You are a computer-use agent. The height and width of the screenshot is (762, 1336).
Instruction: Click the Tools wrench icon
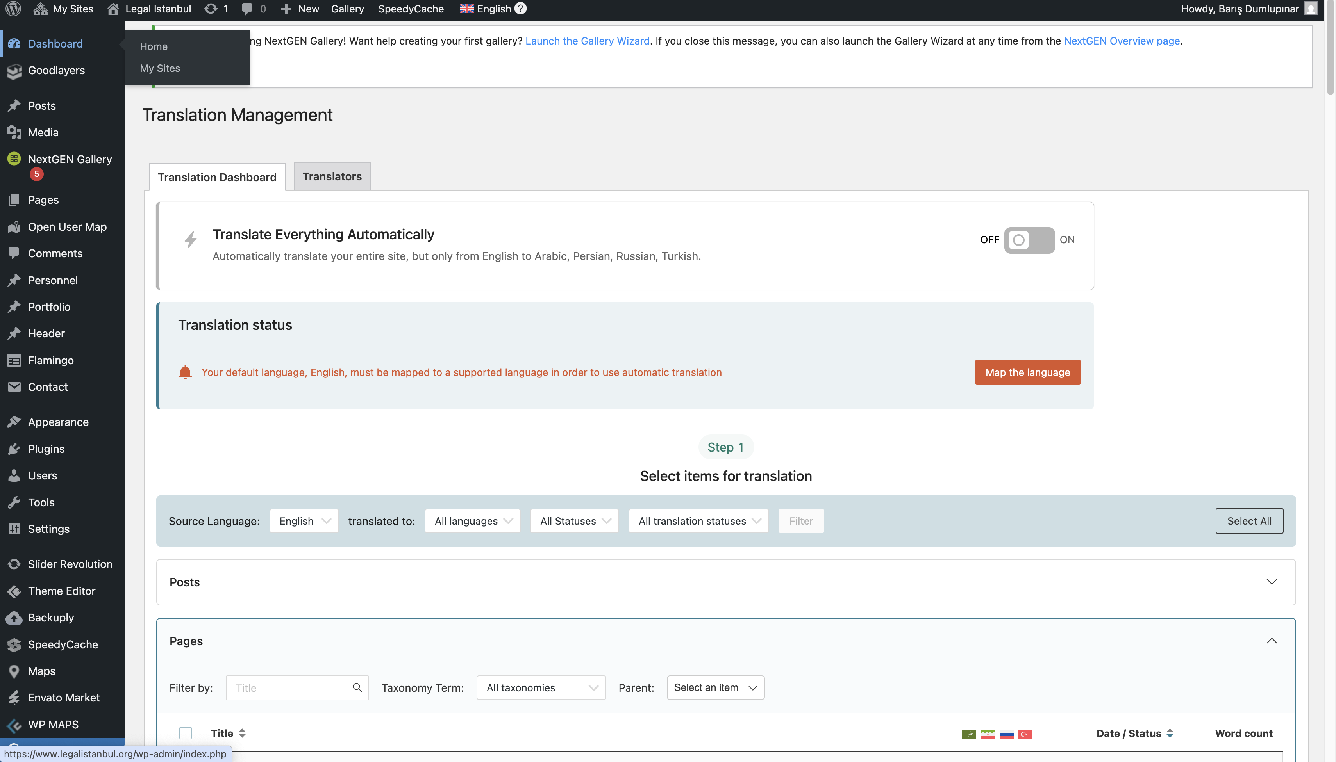click(x=14, y=502)
